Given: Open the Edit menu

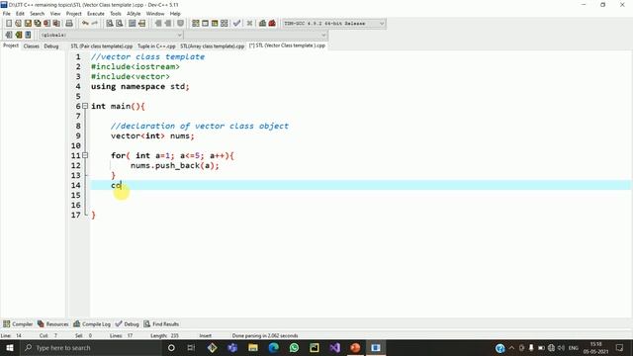Looking at the screenshot, I should [20, 14].
